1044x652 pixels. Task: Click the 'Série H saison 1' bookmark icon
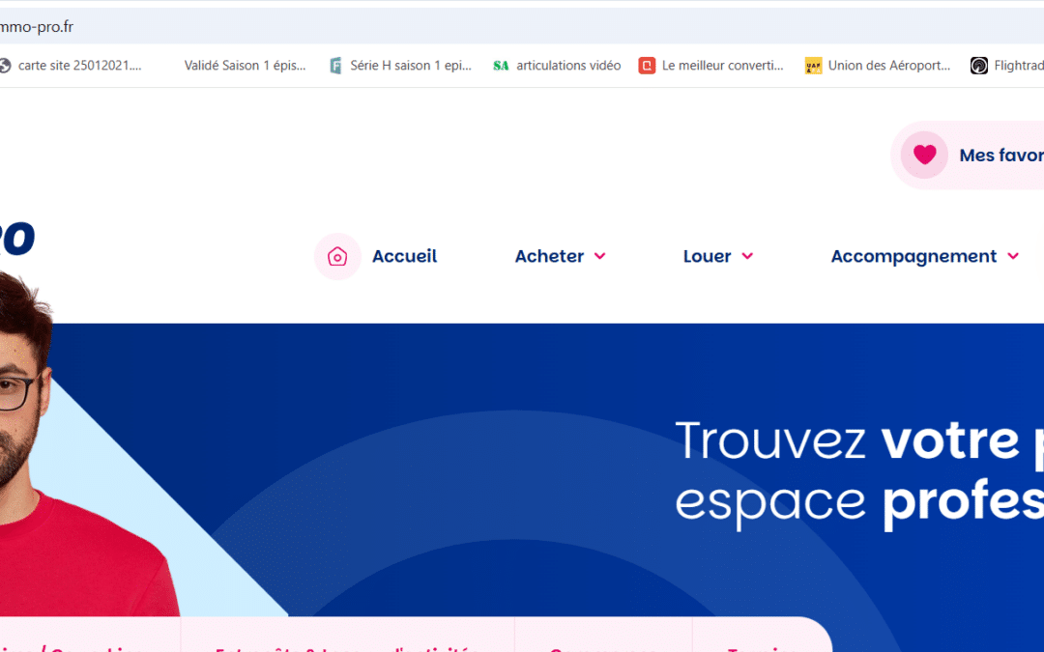tap(335, 66)
